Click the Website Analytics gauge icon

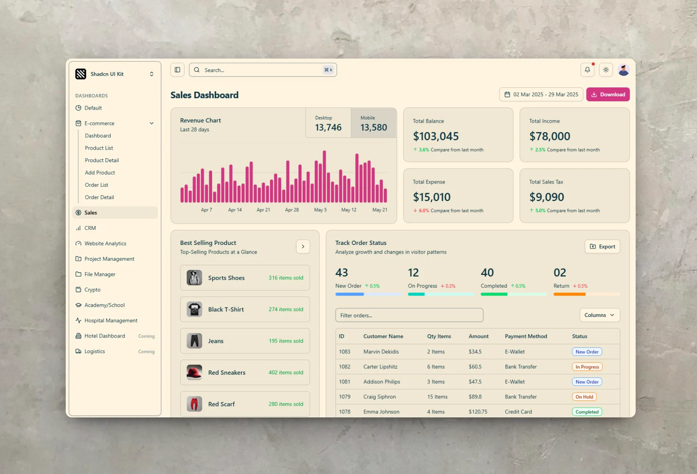point(78,243)
